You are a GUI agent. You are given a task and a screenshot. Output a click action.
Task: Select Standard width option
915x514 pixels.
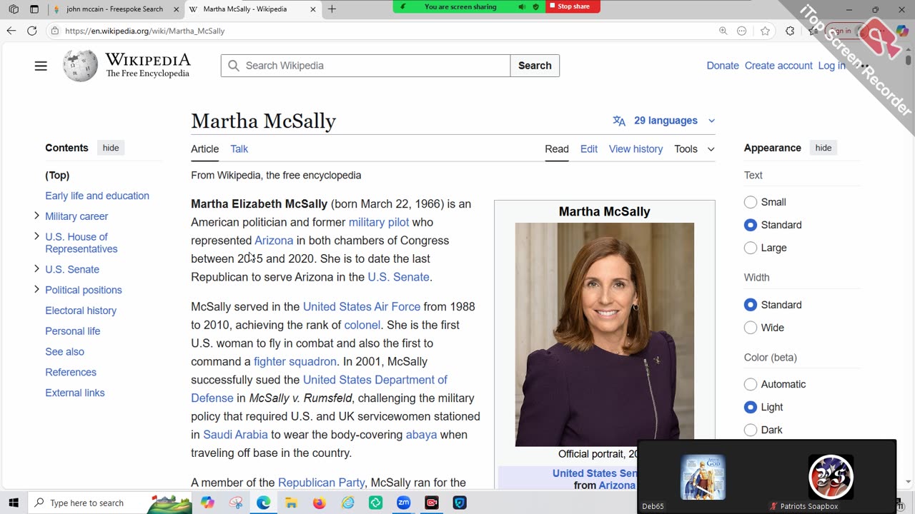751,305
